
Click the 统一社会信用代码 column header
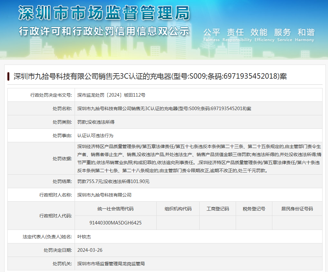115,209
